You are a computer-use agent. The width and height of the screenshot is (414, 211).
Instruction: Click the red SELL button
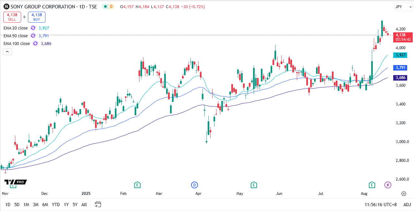tap(12, 17)
